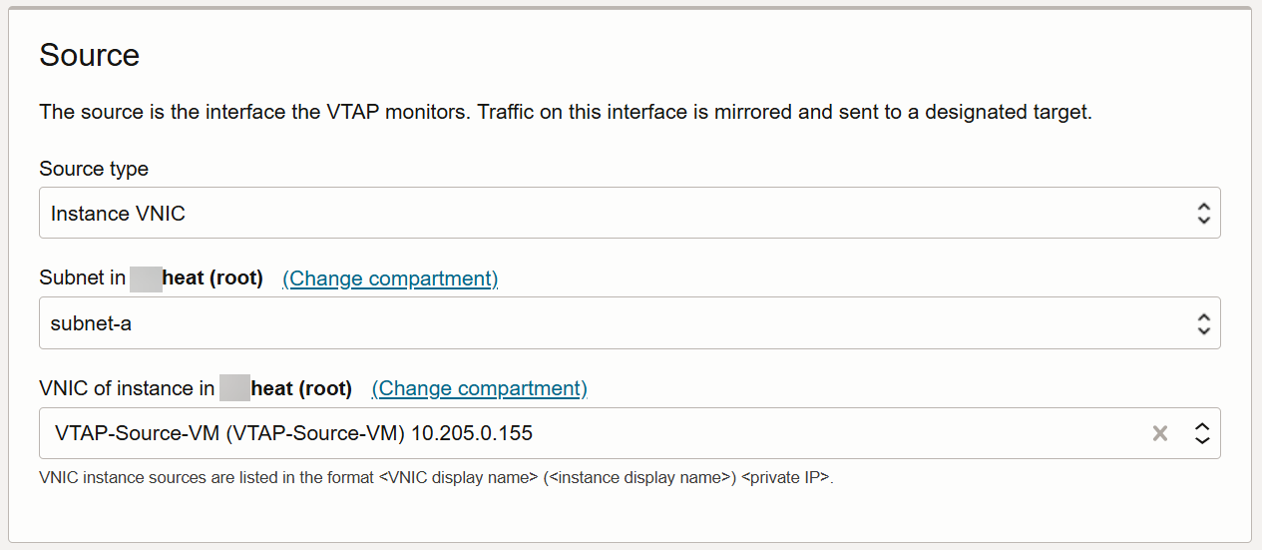This screenshot has height=550, width=1262.
Task: Click the "Subnet in" label text
Action: tap(83, 278)
